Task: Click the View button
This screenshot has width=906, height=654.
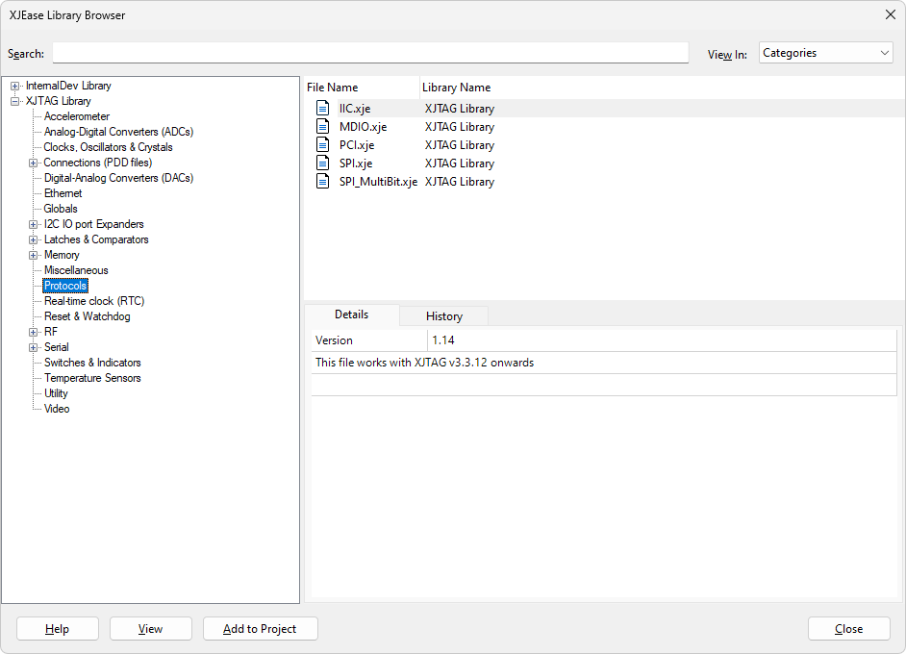Action: click(x=150, y=629)
